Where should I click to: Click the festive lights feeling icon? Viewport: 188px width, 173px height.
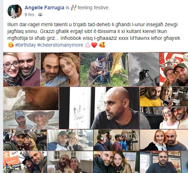point(73,8)
